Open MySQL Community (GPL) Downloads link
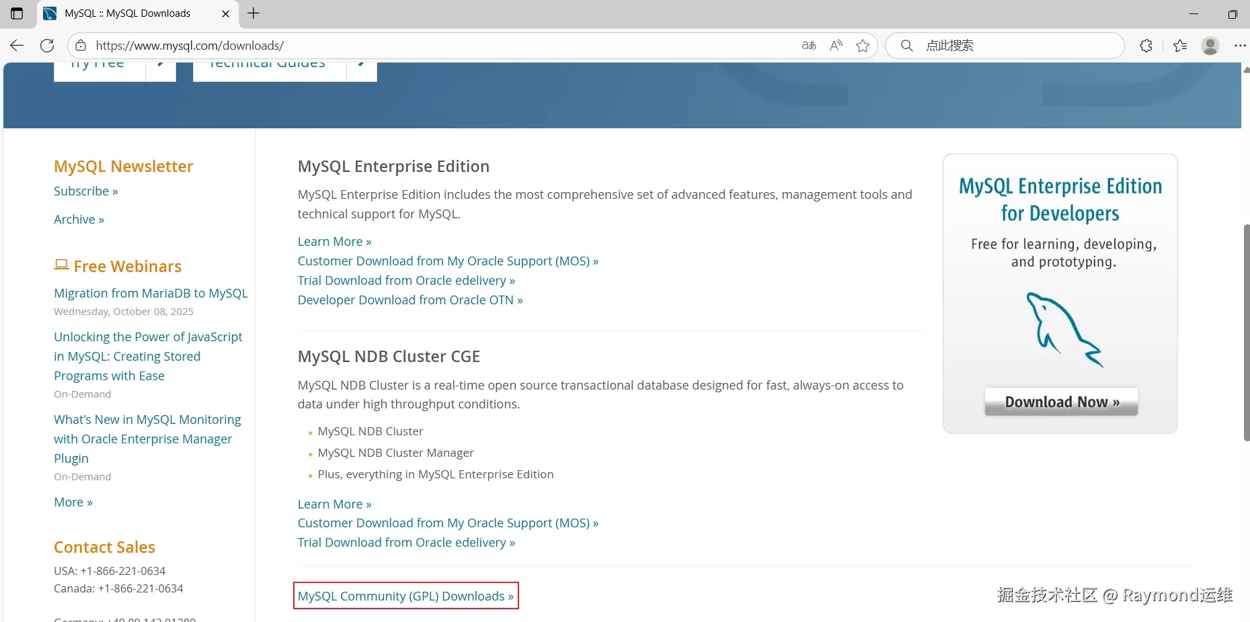 pos(405,596)
